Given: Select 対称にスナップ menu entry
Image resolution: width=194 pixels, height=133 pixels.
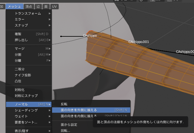Looking at the screenshot, I should (x=29, y=96).
